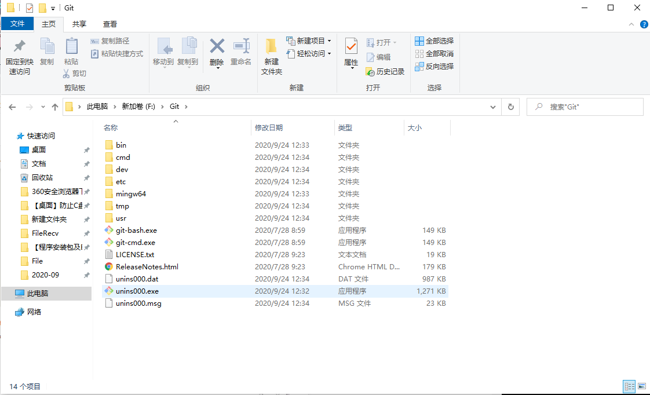Open 桌面 in navigation pane

tap(39, 150)
